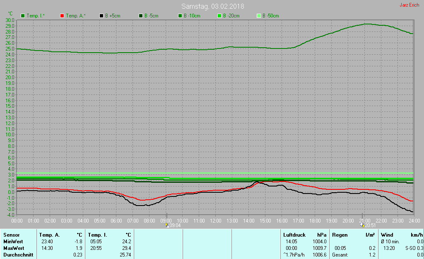Viewport: 424px width, 259px height.
Task: Click the sunset icon next to 20:51
Action: click(x=362, y=225)
